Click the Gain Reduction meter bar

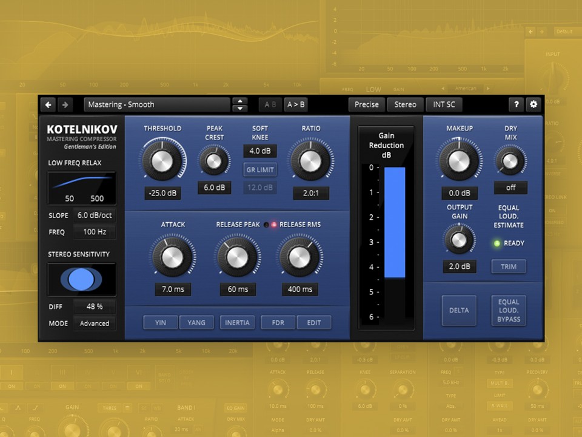click(395, 222)
